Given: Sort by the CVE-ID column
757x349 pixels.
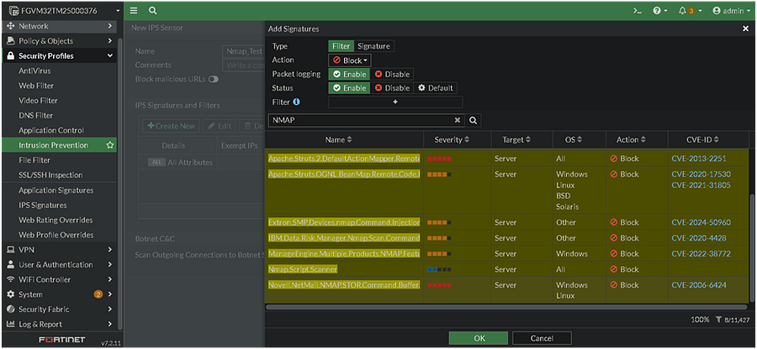Looking at the screenshot, I should pos(702,139).
